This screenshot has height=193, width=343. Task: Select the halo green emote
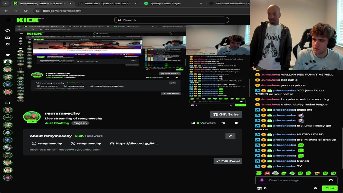[x=259, y=173]
